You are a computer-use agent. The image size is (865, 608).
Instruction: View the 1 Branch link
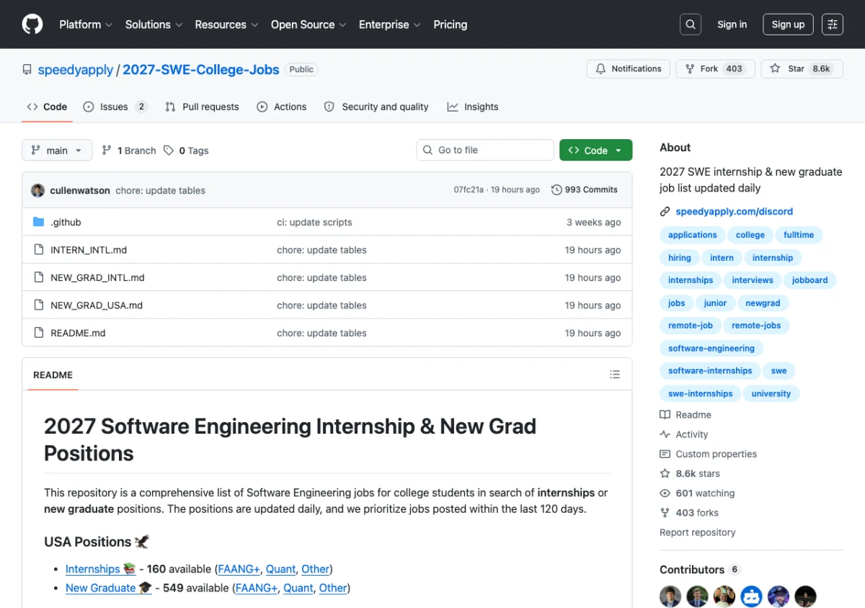click(x=129, y=151)
